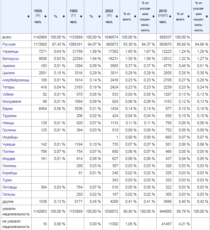Select the unspecified count 41457
The height and width of the screenshot is (230, 210).
point(167,224)
